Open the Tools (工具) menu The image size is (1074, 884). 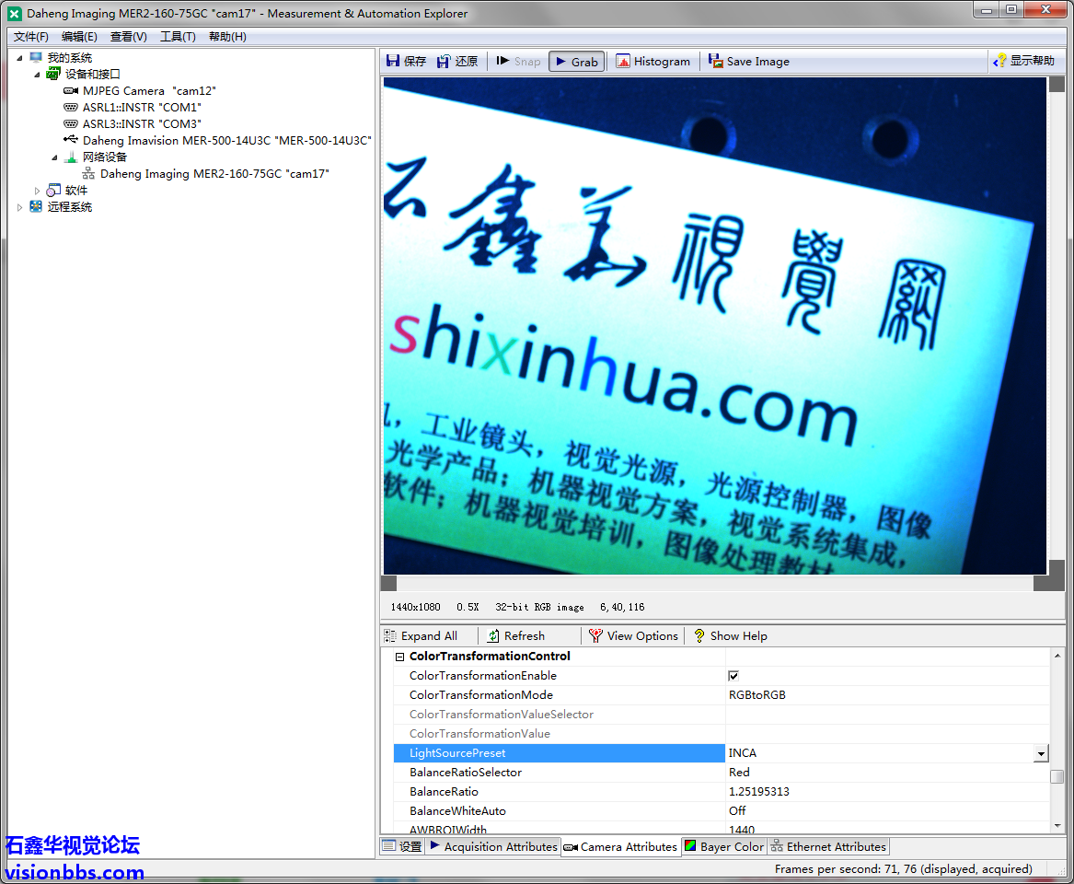178,36
